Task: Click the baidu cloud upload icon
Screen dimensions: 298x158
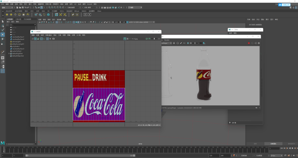Action: click(x=280, y=5)
